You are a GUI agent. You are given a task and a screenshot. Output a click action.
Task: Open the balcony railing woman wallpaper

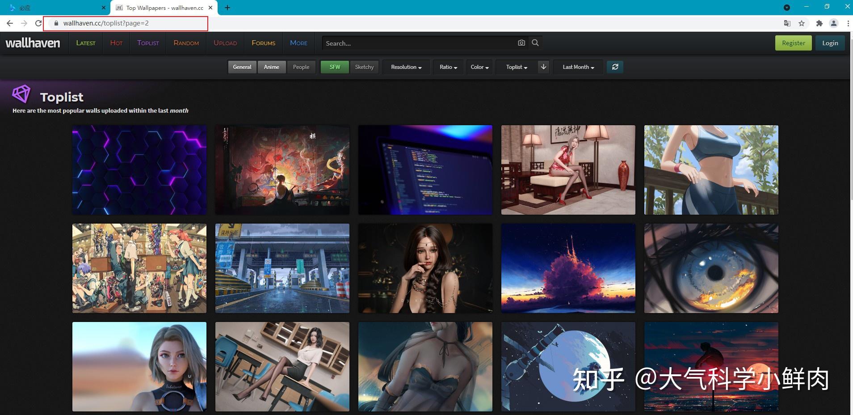coord(711,170)
